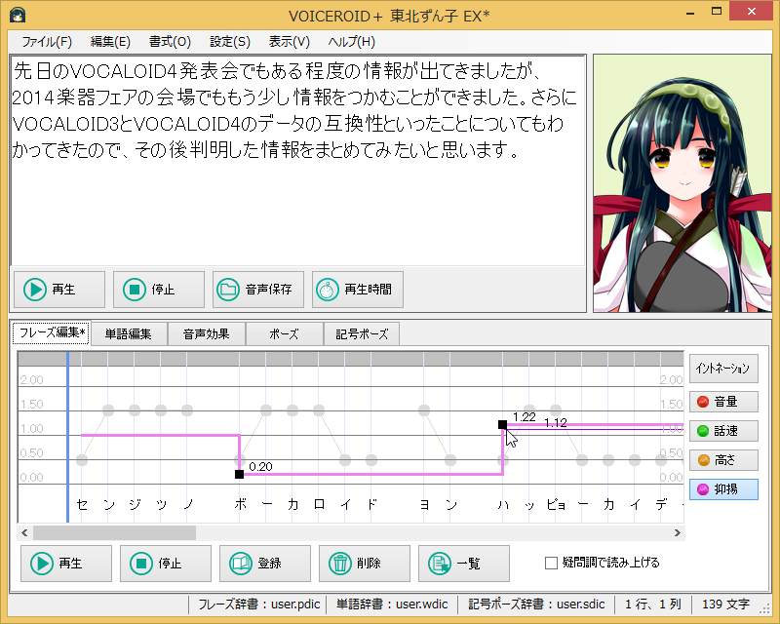
Task: Click the top 再生 play icon
Action: click(x=35, y=290)
